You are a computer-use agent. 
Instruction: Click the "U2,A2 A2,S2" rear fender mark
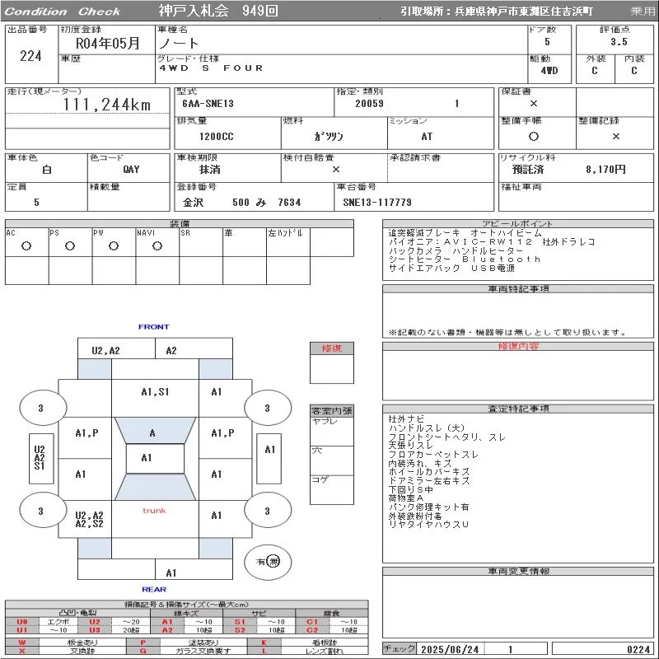pos(89,520)
